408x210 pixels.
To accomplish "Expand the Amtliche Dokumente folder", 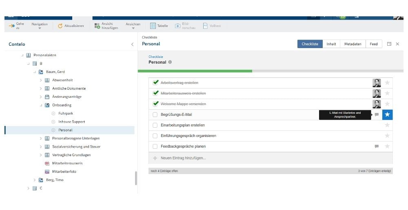I will 40,88.
